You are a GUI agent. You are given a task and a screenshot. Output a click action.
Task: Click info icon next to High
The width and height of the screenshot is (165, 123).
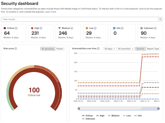(x=41, y=28)
